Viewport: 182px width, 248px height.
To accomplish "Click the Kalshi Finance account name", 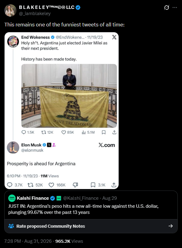I will point(33,198).
